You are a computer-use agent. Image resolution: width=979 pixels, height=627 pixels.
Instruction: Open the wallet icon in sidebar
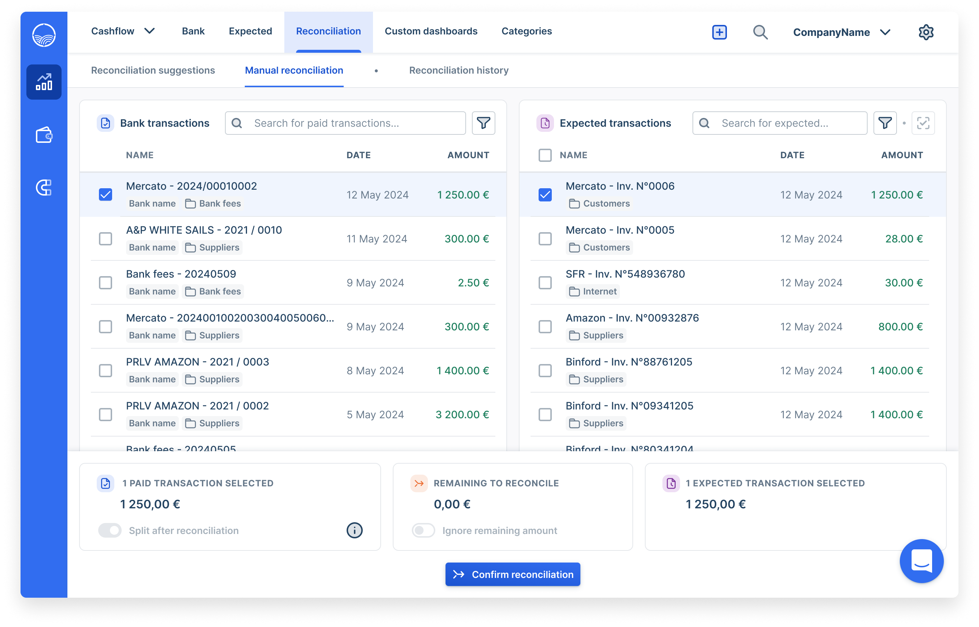click(44, 135)
